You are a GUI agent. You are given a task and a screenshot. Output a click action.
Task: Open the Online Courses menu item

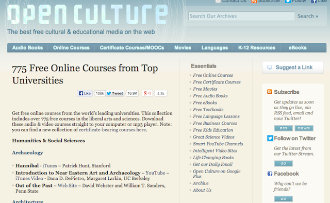[x=71, y=48]
